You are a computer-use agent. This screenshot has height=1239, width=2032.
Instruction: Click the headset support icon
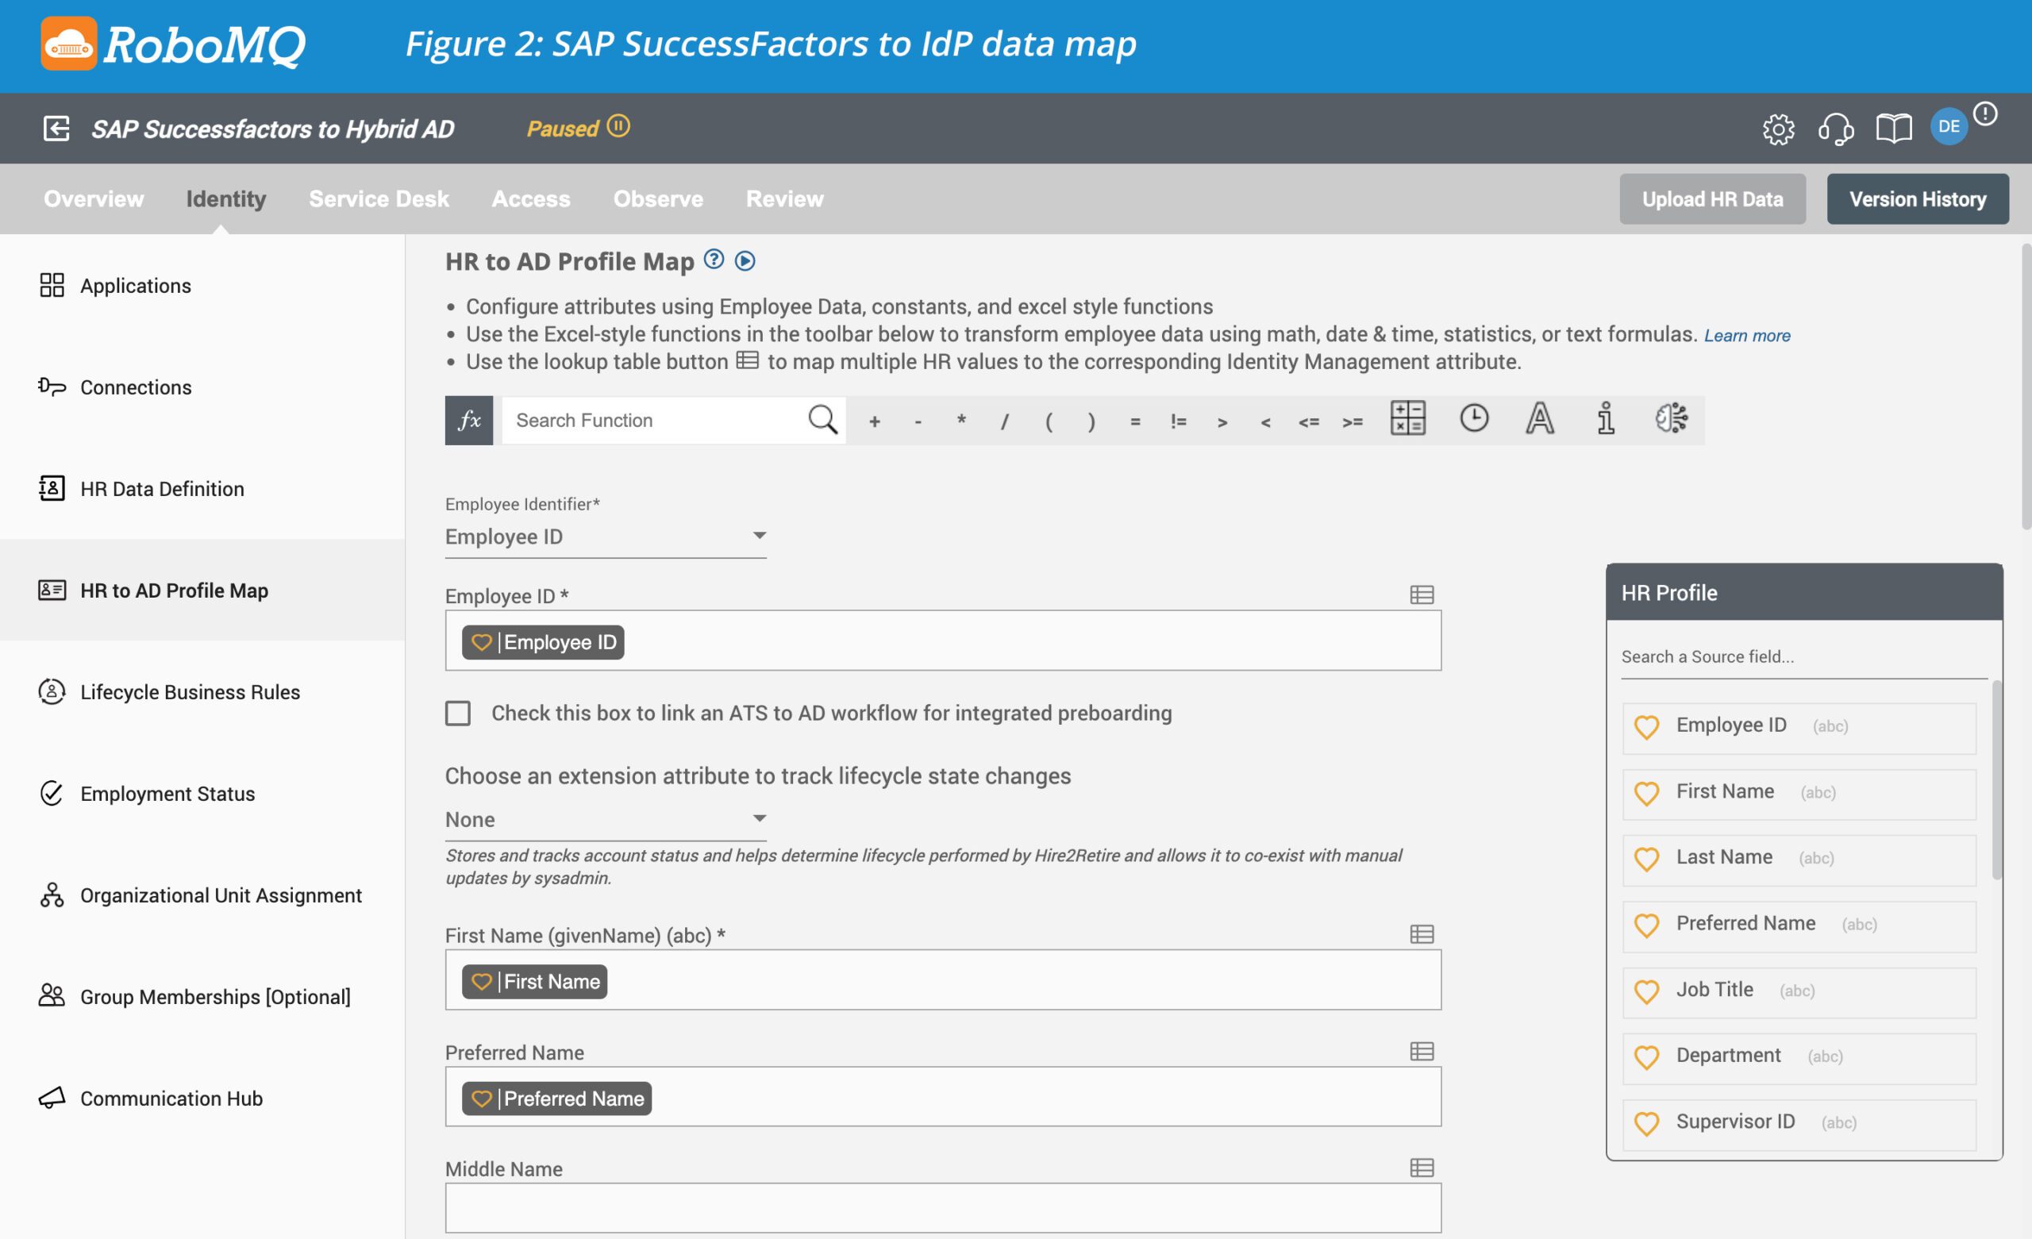(x=1834, y=129)
